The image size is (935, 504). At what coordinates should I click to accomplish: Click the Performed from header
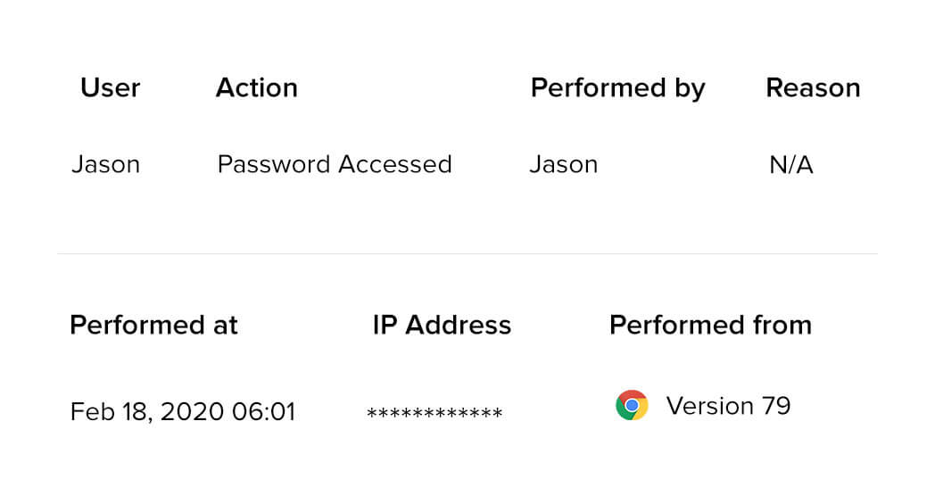pyautogui.click(x=710, y=325)
